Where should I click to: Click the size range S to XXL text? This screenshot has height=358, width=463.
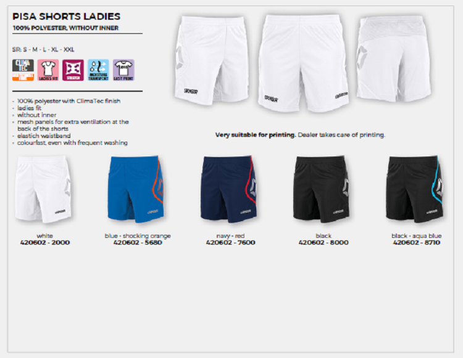pos(43,49)
